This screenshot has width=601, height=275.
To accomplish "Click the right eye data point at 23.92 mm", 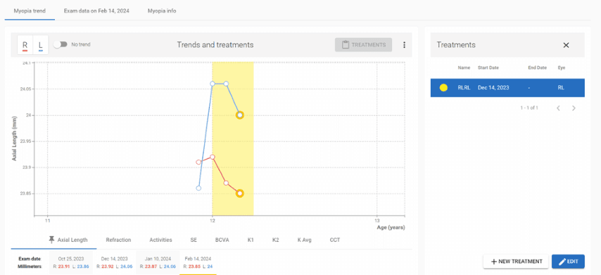I will [x=213, y=157].
